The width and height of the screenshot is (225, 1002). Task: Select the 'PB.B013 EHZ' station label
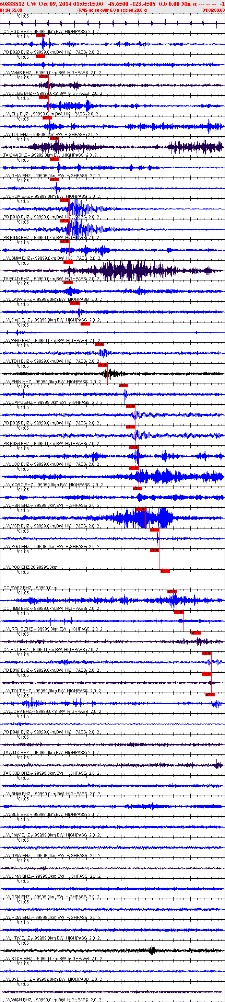pos(16,217)
